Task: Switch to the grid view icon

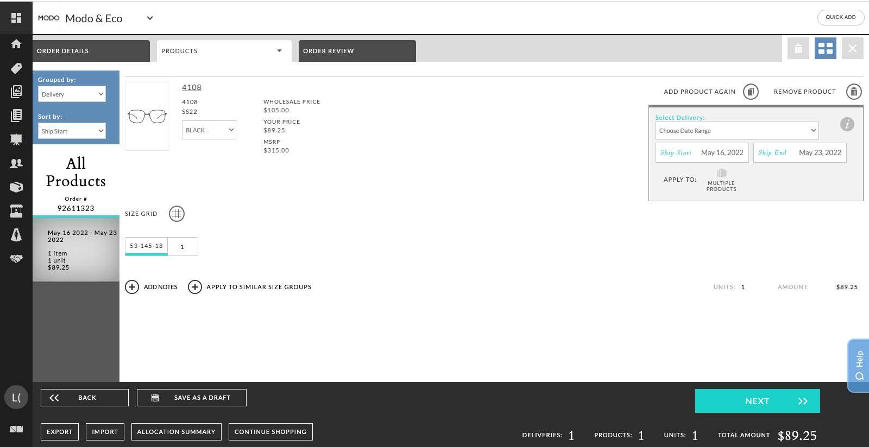Action: point(826,48)
